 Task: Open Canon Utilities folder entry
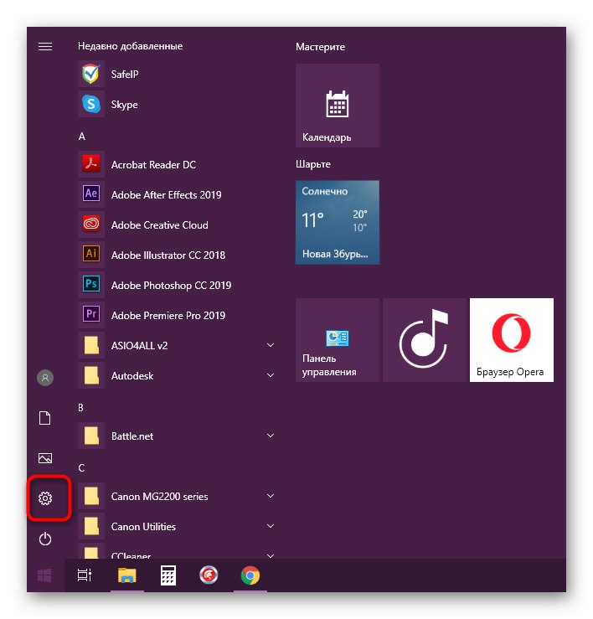click(176, 526)
